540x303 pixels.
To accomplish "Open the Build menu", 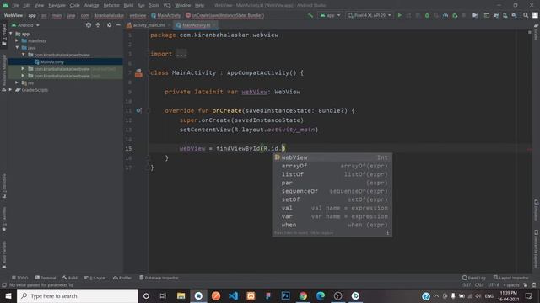I will click(x=128, y=5).
